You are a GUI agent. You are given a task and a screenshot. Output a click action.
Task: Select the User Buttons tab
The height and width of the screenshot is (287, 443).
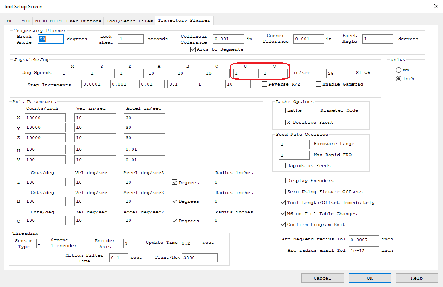pos(84,21)
